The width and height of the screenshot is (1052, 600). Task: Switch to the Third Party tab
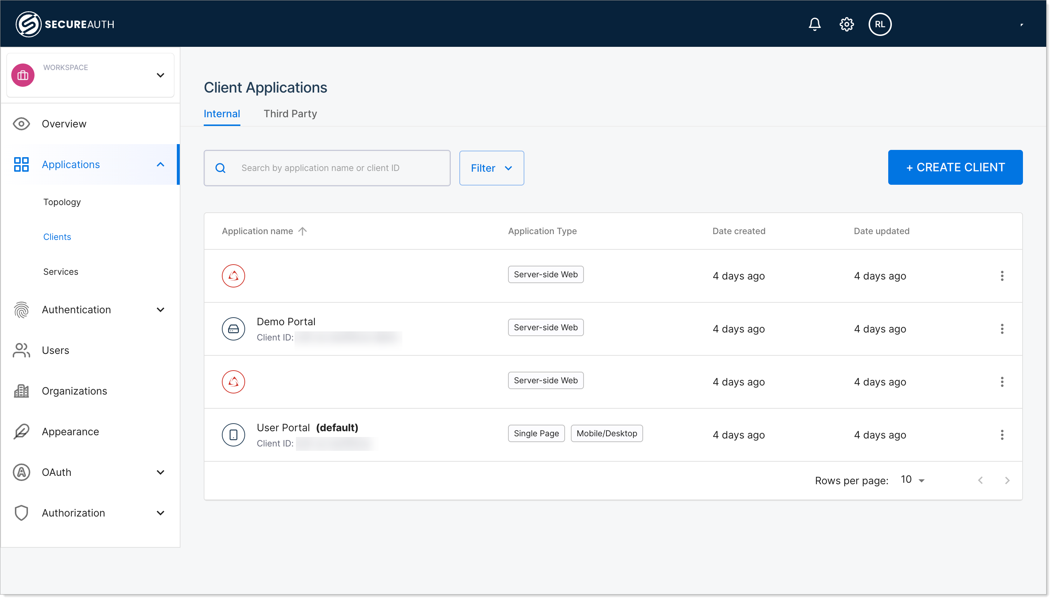click(289, 113)
